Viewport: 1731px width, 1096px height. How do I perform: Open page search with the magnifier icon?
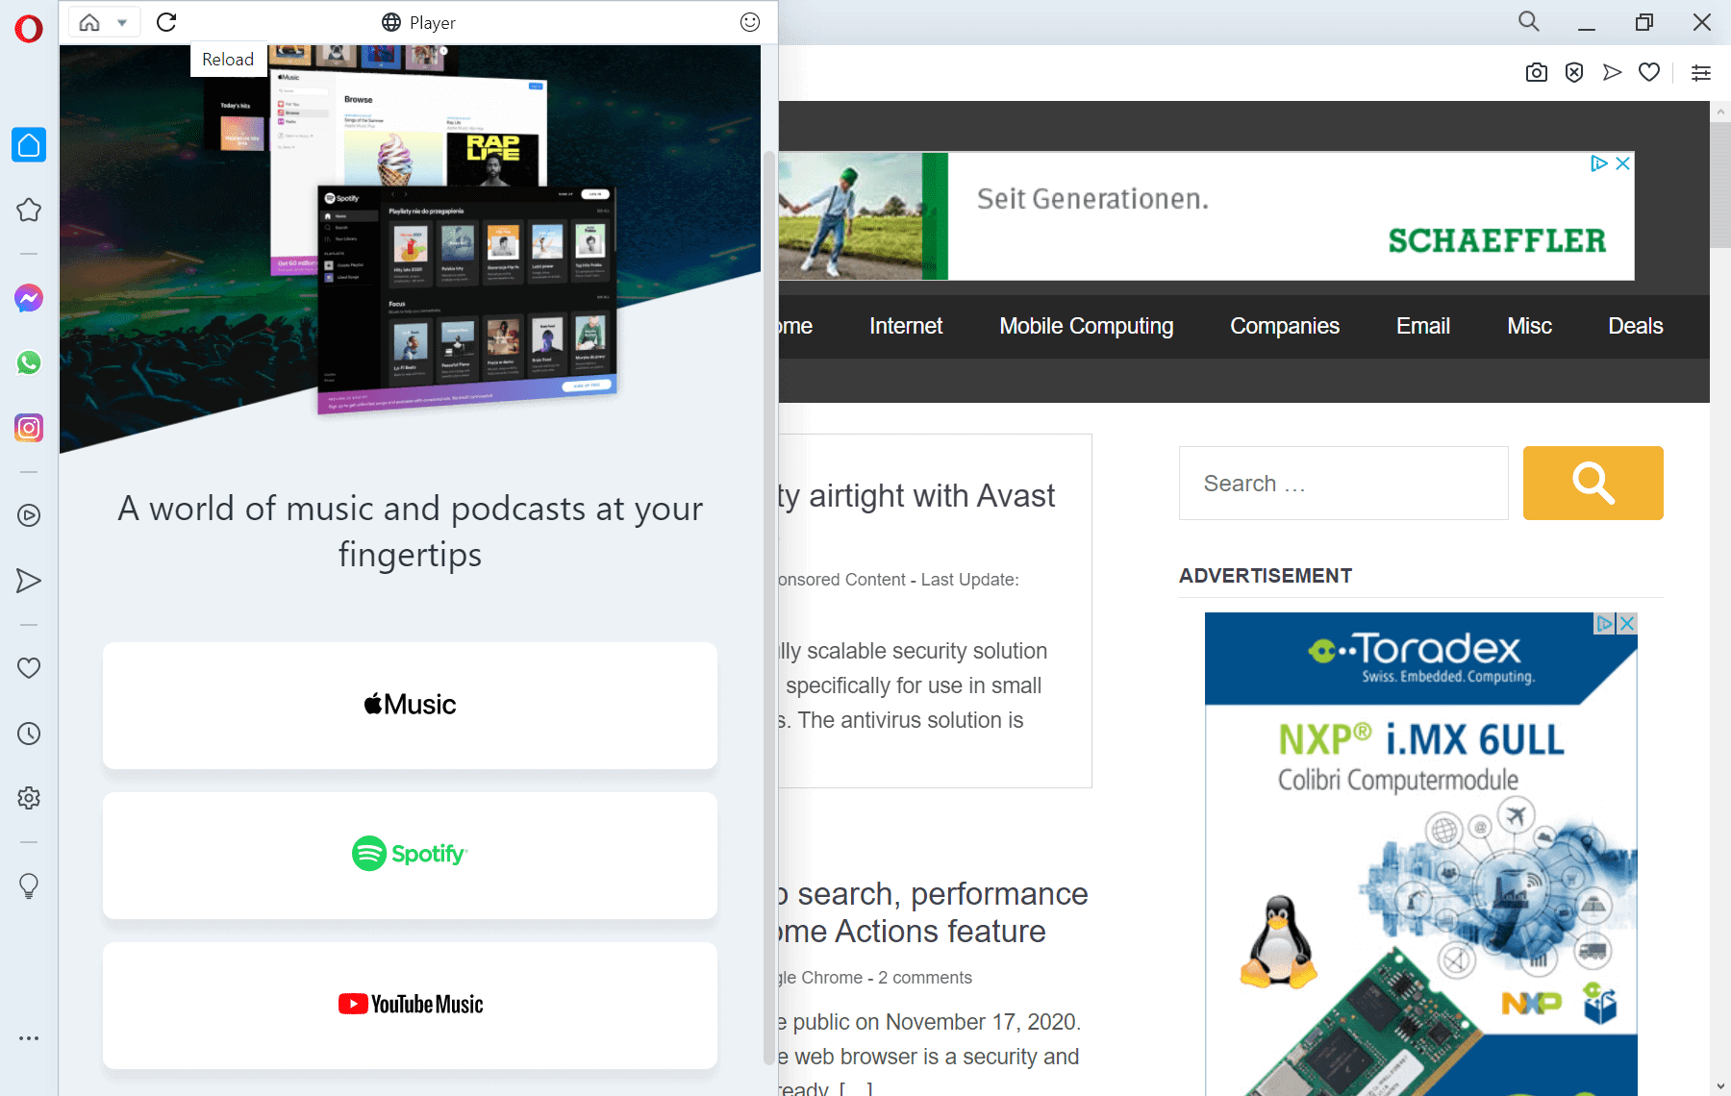point(1527,21)
